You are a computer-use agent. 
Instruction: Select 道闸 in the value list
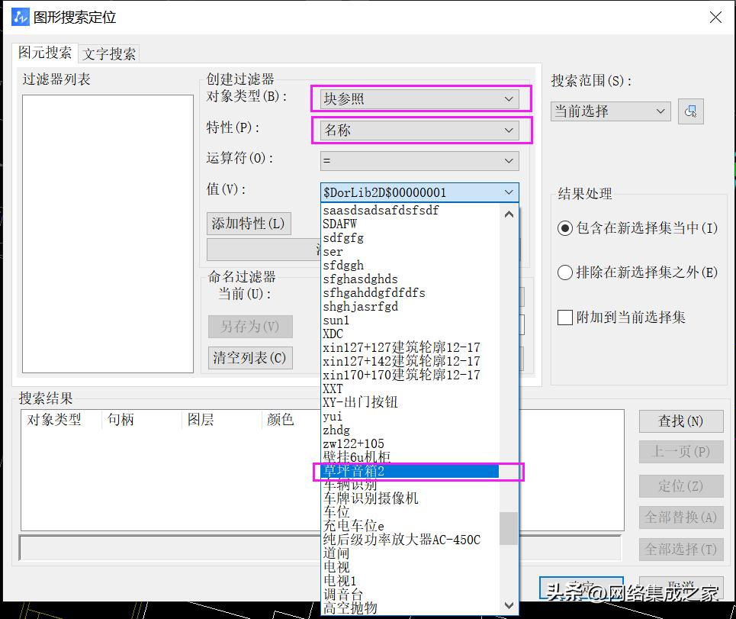point(411,553)
